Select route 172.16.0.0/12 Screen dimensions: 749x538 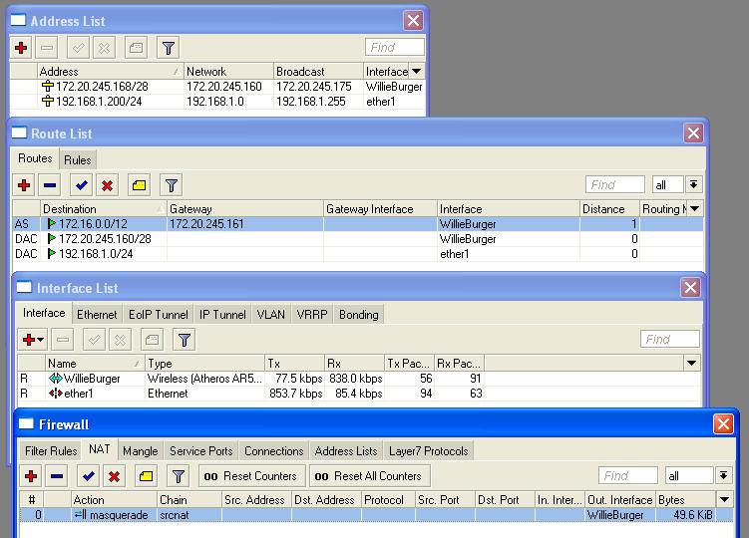pyautogui.click(x=358, y=224)
